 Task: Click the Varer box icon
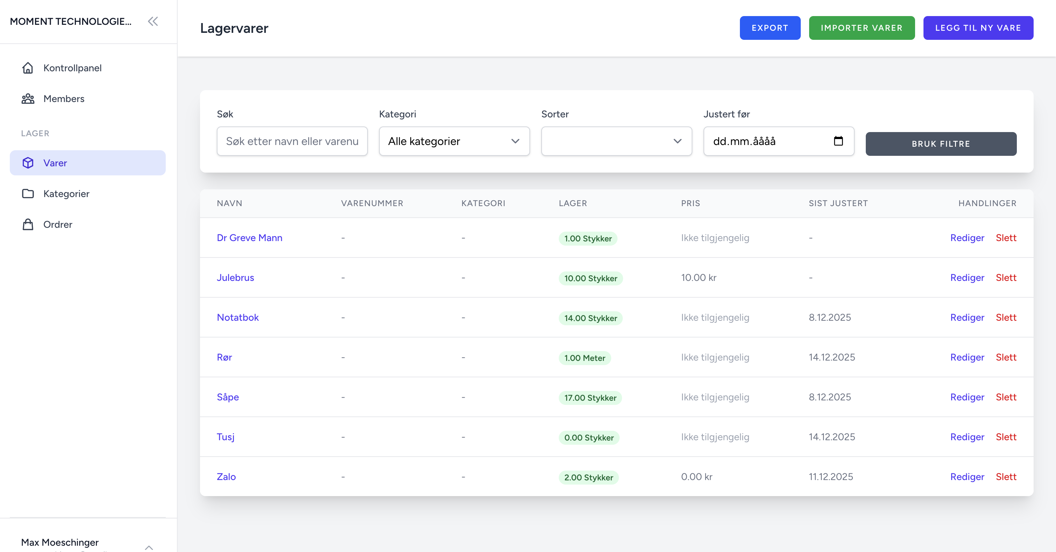click(28, 163)
